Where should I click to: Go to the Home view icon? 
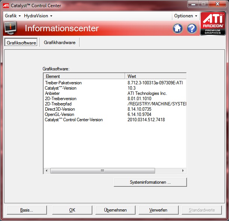[178, 28]
